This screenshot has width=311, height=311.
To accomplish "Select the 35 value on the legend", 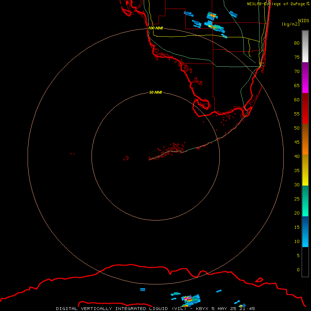I will pos(297,171).
